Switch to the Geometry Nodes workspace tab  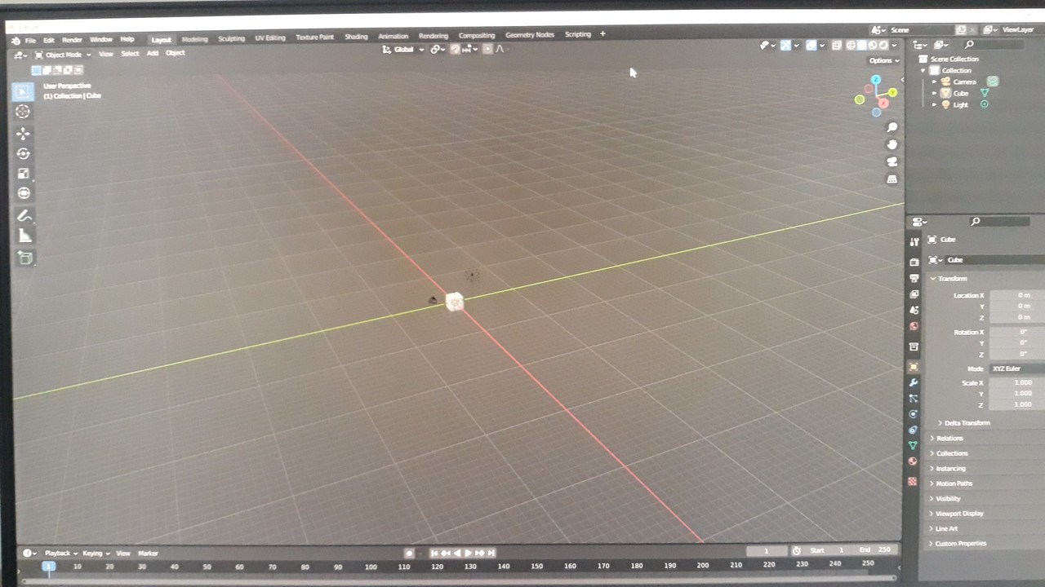[529, 35]
